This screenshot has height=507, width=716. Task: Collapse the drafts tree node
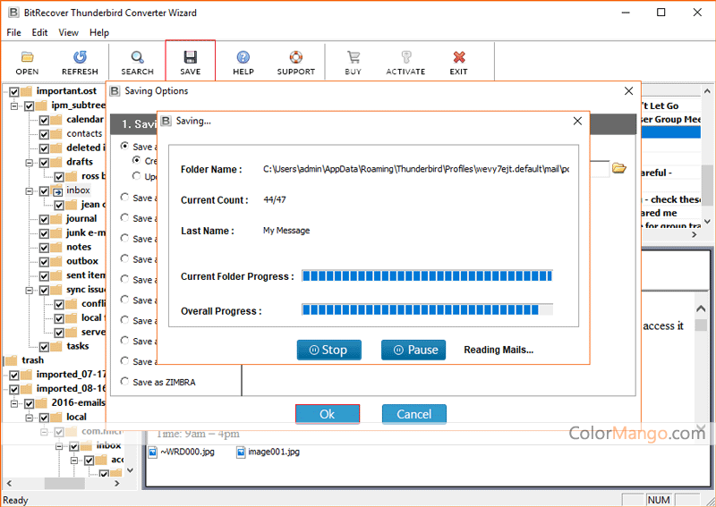(x=30, y=163)
